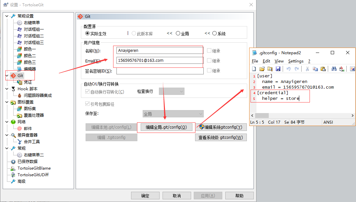This screenshot has height=202, width=356.
Task: Collapse the 差异查看器 tree node
Action: coord(7,135)
